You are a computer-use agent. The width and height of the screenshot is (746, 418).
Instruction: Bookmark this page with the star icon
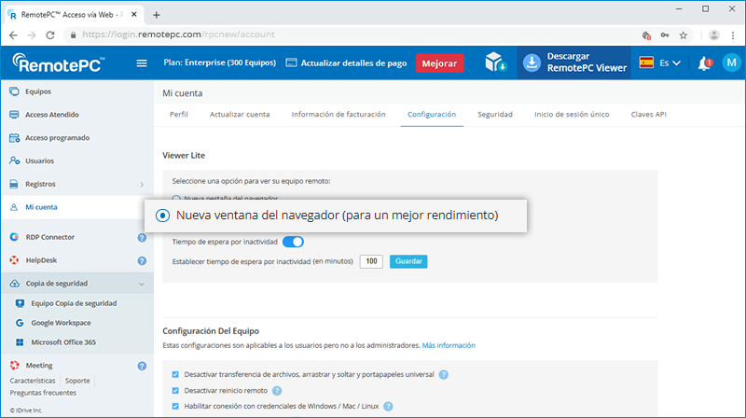(x=683, y=35)
